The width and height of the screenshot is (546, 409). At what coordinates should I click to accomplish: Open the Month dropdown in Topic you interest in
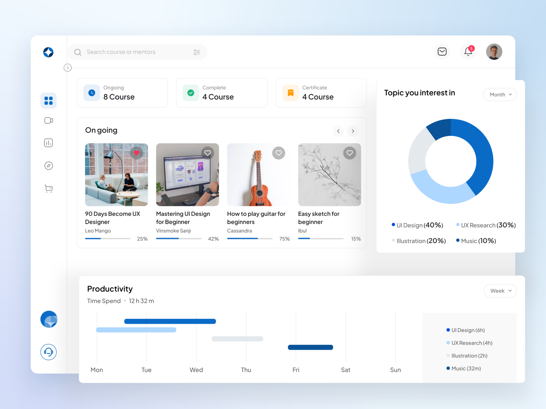coord(500,94)
